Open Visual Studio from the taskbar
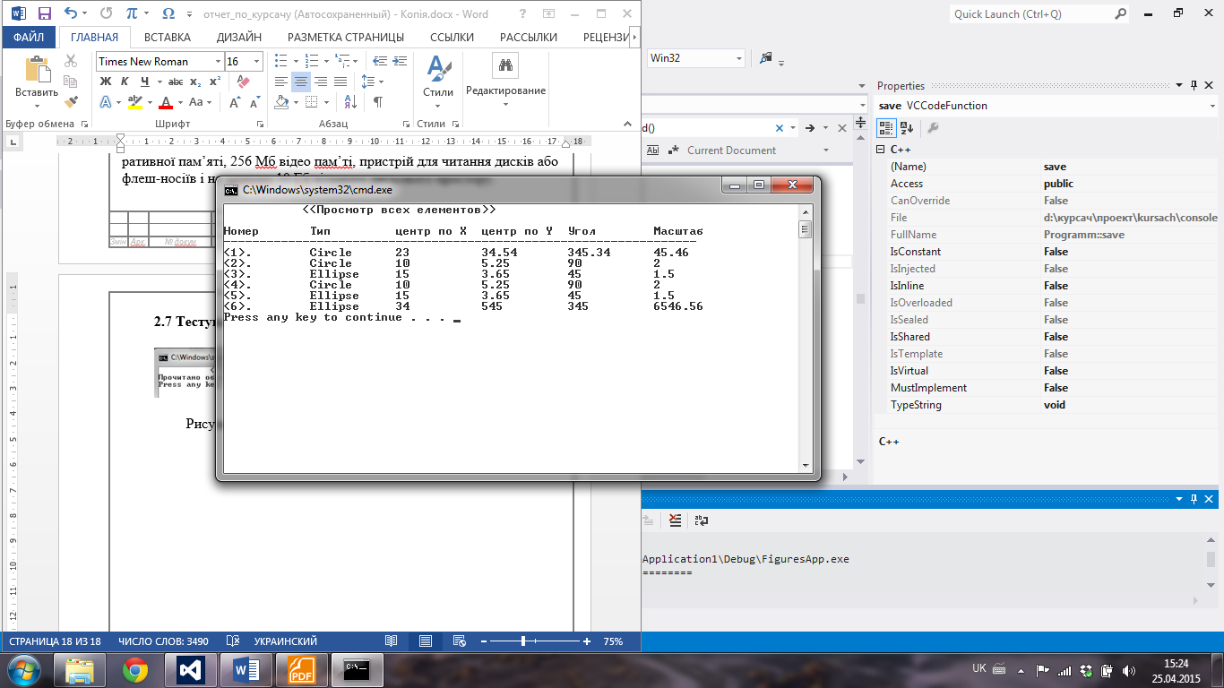The width and height of the screenshot is (1224, 688). 191,670
